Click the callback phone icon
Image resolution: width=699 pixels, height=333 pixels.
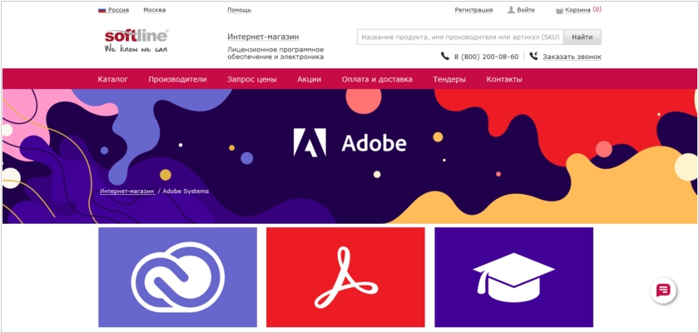pyautogui.click(x=534, y=56)
